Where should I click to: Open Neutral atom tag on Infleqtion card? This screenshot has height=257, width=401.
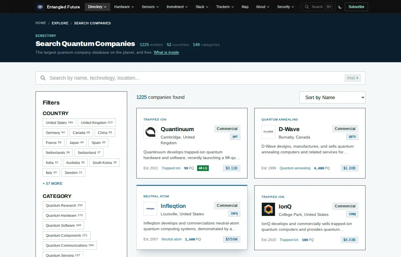coord(172,239)
